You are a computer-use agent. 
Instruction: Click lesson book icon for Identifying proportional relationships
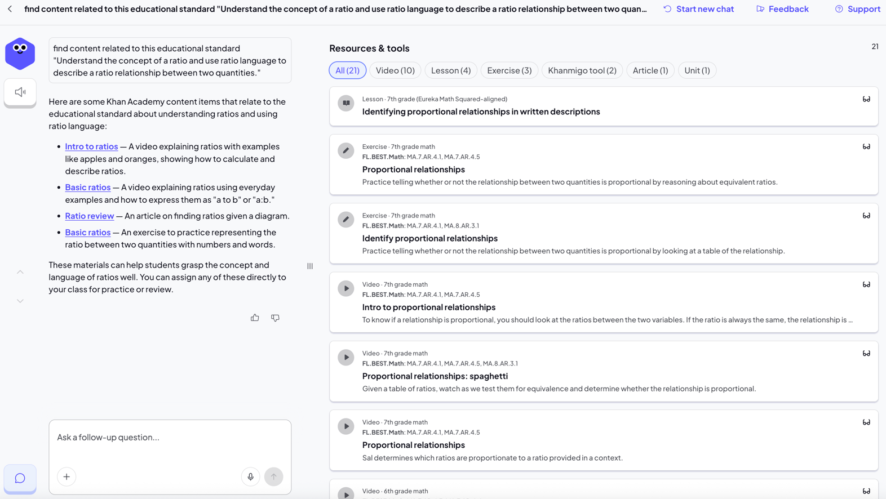point(346,103)
